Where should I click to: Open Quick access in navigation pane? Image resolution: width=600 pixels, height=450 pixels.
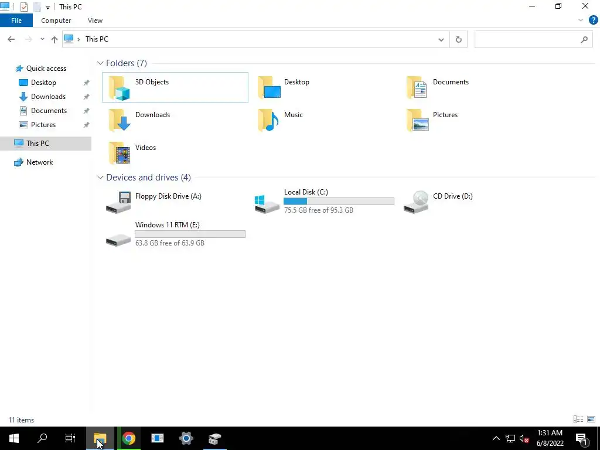coord(46,69)
